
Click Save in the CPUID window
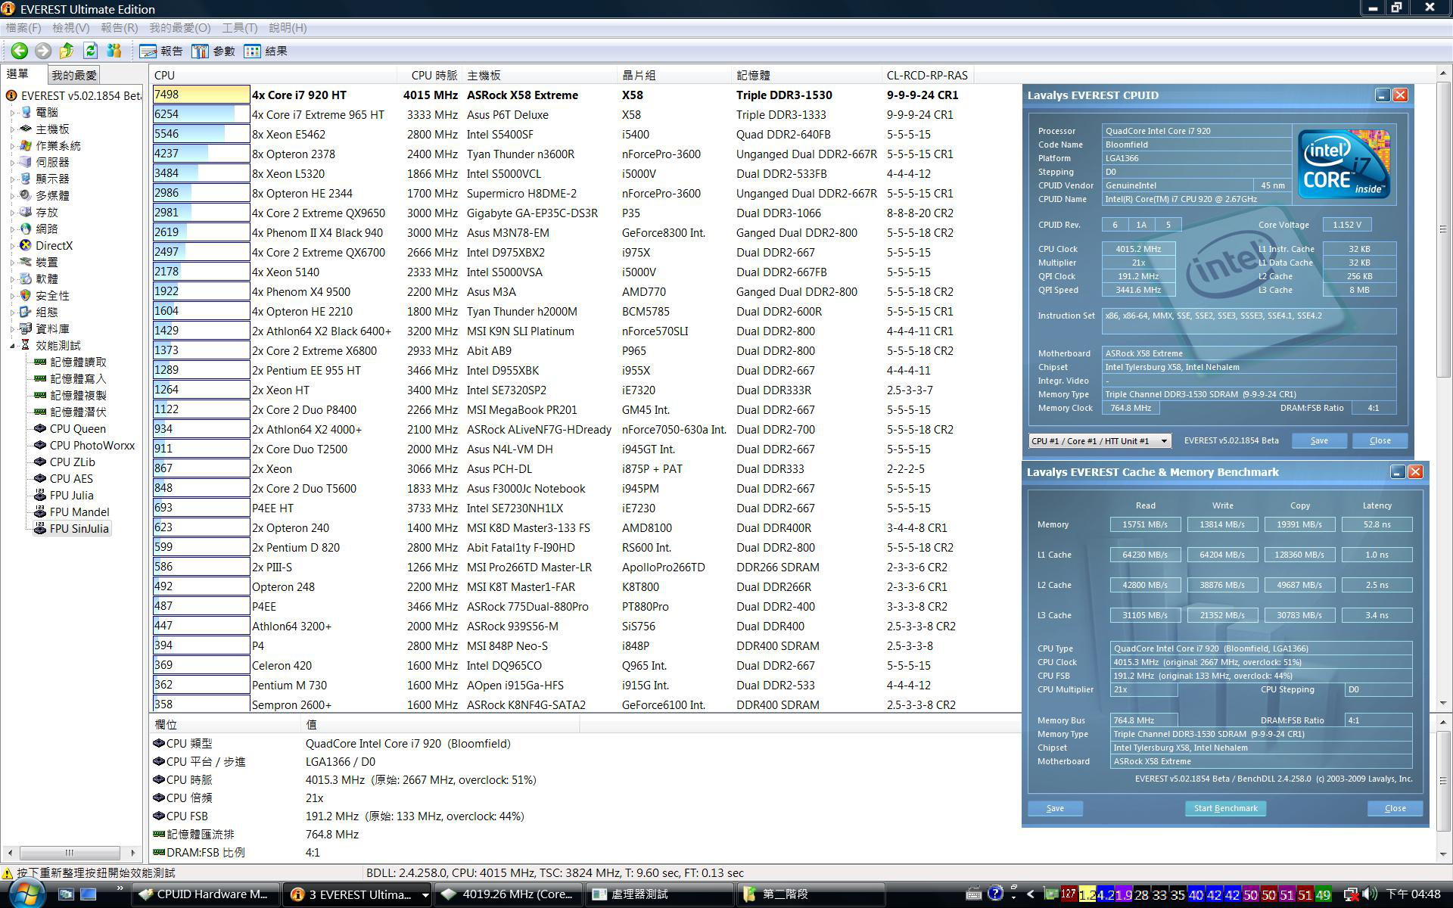(x=1319, y=440)
